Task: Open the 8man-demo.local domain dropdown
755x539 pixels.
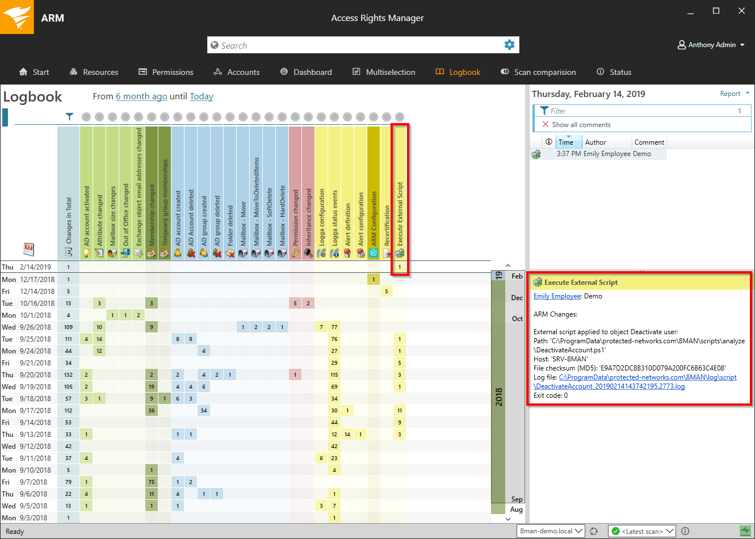Action: pos(551,531)
